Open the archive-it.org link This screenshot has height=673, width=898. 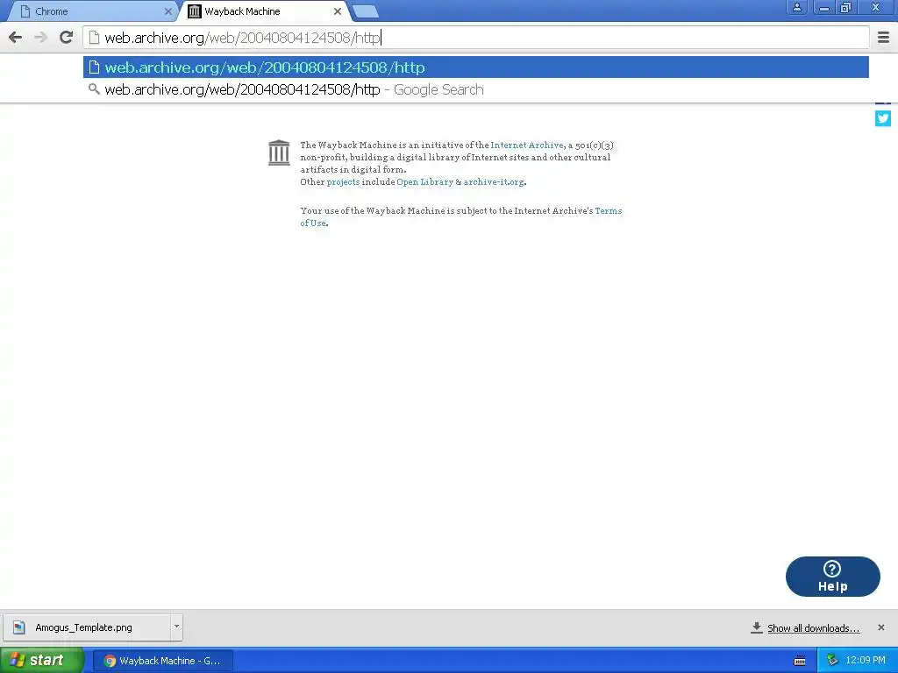[x=494, y=182]
